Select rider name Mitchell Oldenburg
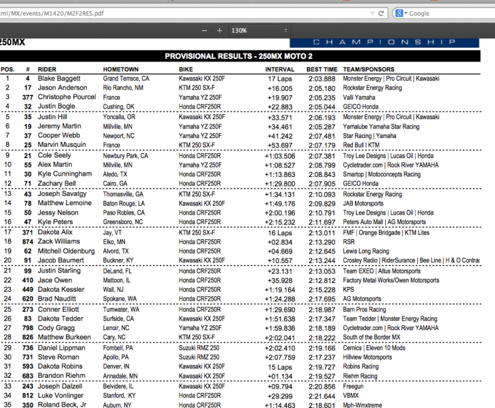 67,251
